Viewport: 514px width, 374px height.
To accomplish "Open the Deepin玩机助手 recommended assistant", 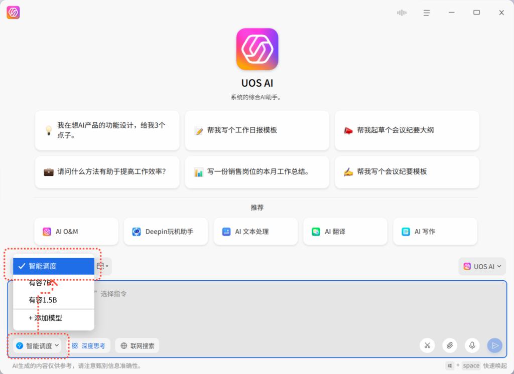I will [166, 232].
